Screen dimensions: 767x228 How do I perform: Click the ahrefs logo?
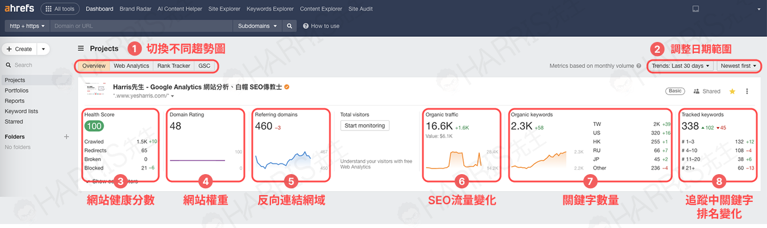20,9
